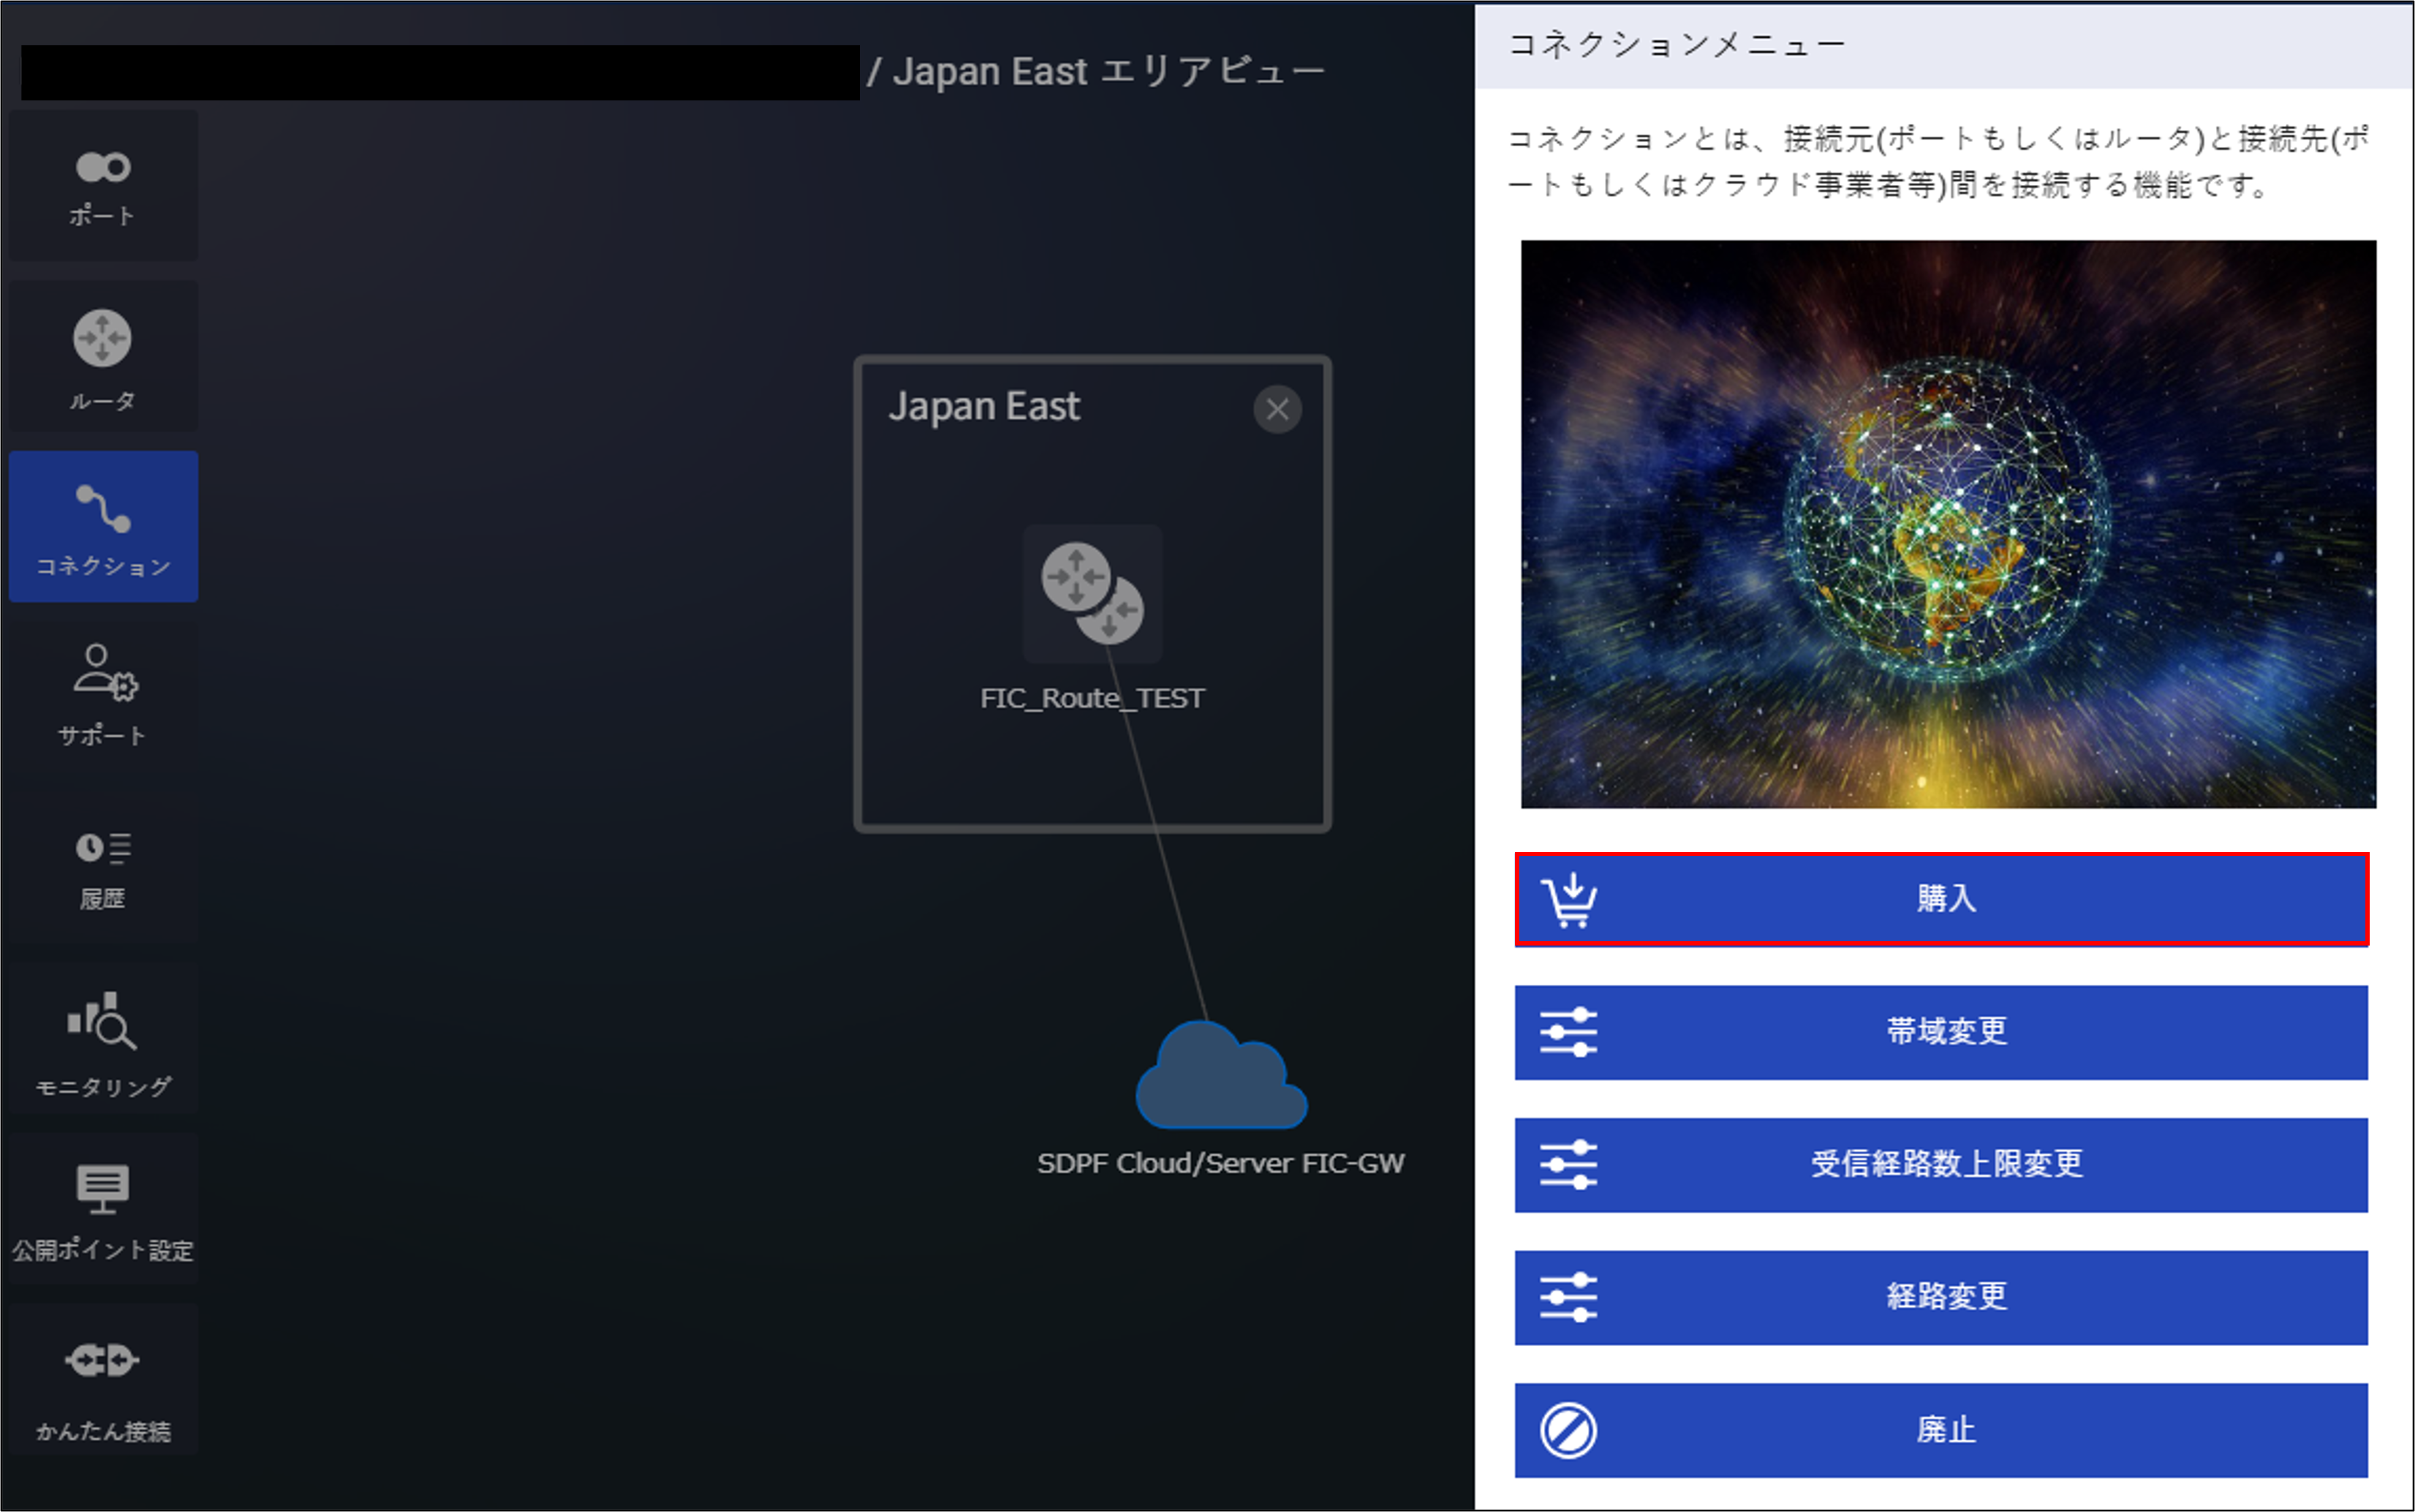
Task: Click the 帯域変更 button
Action: pyautogui.click(x=1942, y=1032)
